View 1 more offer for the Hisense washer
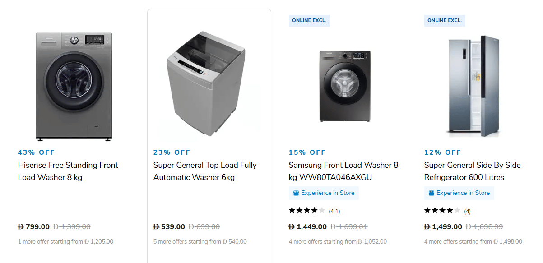This screenshot has width=543, height=263. point(65,242)
